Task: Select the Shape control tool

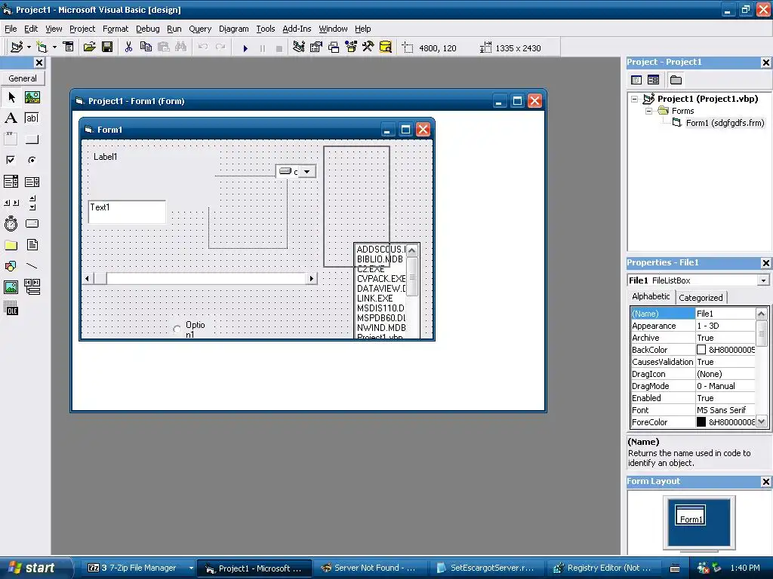Action: coord(11,266)
